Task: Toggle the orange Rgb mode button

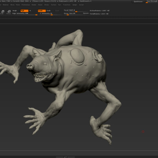Action: coord(24,11)
